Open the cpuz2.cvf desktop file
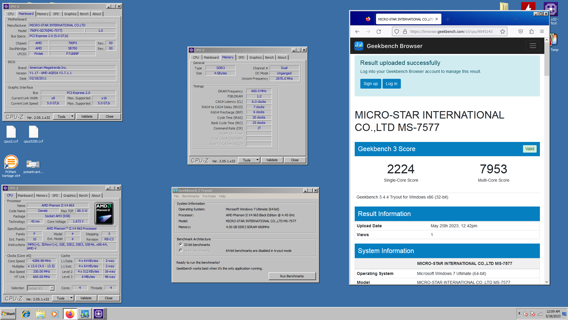The image size is (568, 320). click(x=11, y=134)
